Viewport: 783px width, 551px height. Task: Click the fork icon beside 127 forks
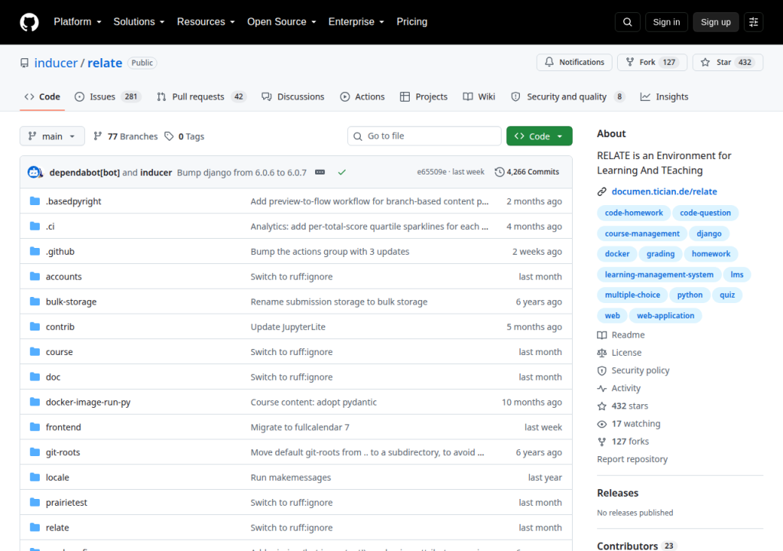click(602, 442)
